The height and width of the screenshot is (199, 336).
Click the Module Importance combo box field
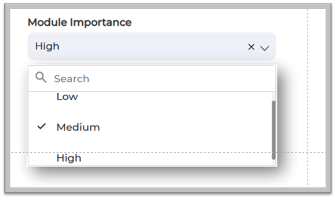coord(151,47)
